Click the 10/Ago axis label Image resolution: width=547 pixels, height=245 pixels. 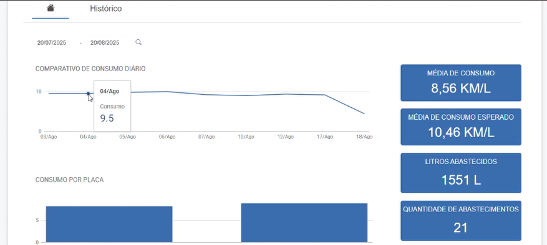tap(246, 137)
